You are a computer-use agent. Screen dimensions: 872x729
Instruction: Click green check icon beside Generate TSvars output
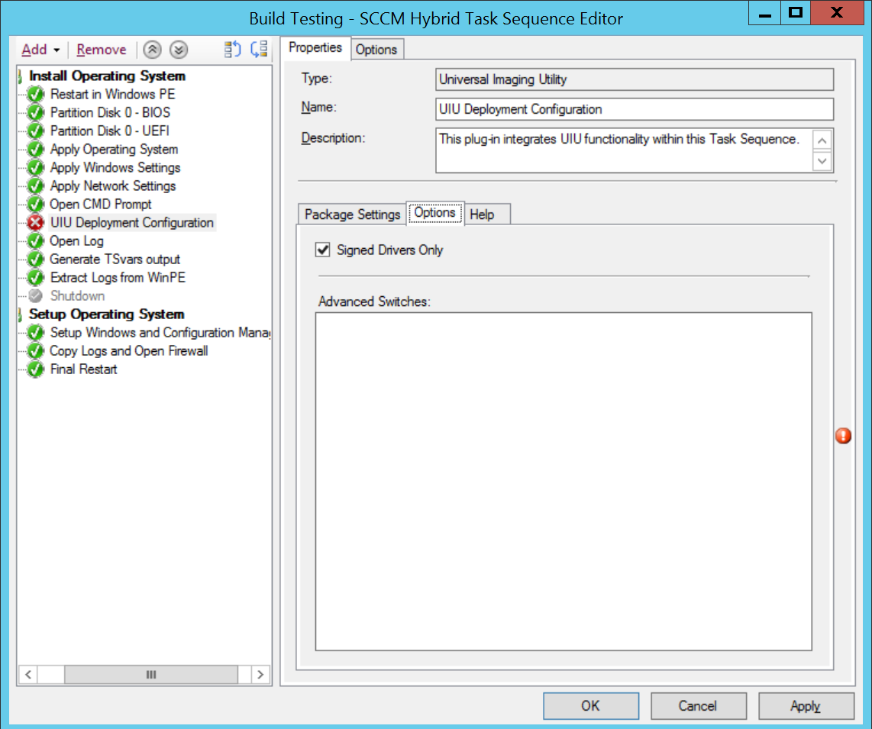36,259
